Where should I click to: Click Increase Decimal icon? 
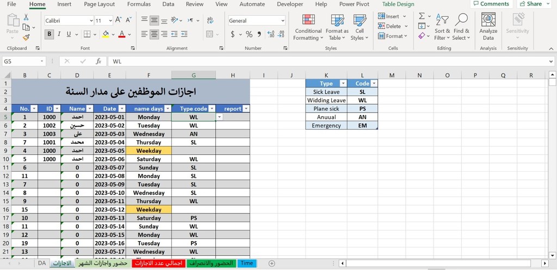pyautogui.click(x=271, y=34)
